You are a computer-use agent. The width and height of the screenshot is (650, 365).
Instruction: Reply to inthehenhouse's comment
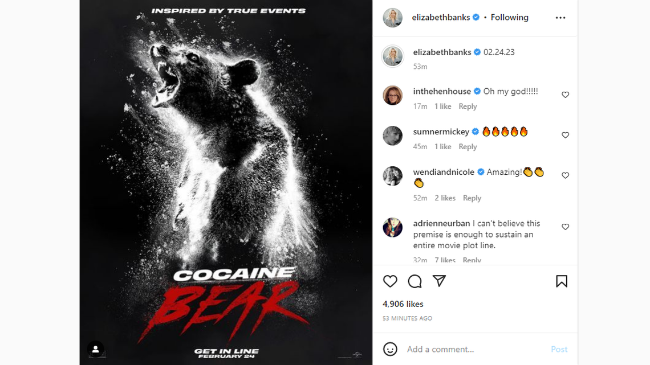(x=468, y=106)
